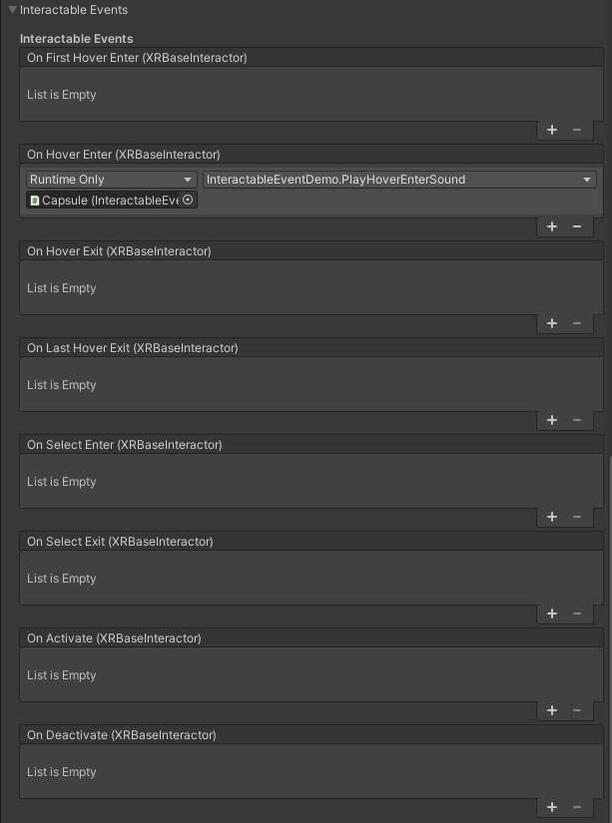Open the Runtime Only call state dropdown
Screen dimensions: 612x823
point(111,180)
